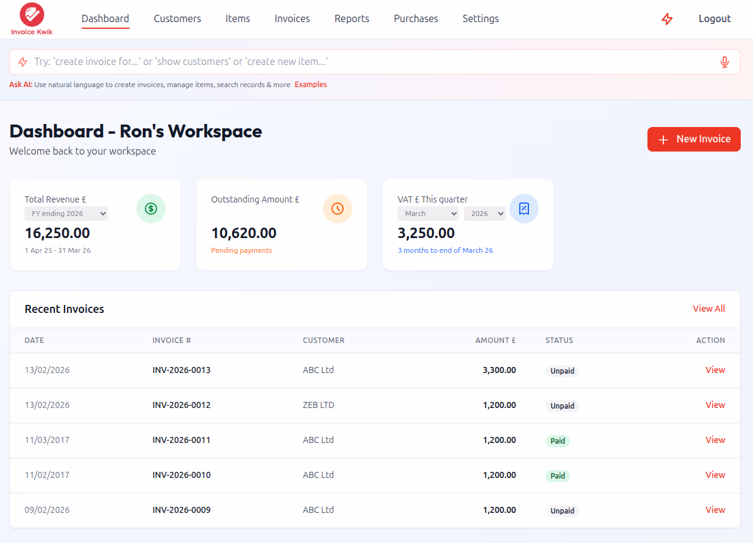The width and height of the screenshot is (753, 543).
Task: Click the green dollar icon on Total Revenue
Action: (151, 209)
